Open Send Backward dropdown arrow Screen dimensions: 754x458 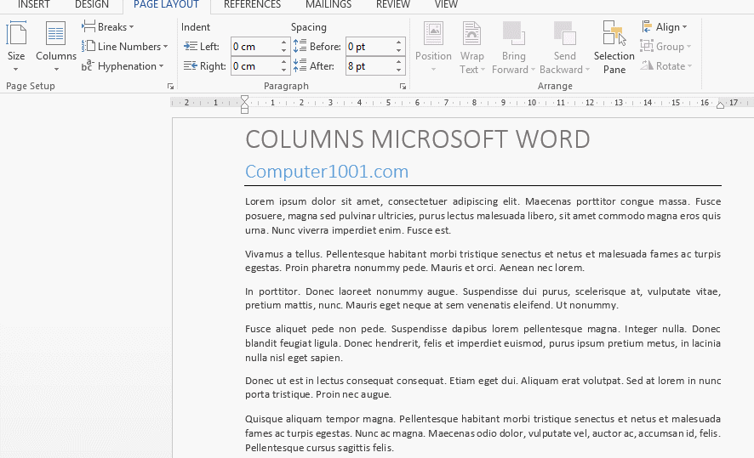click(x=587, y=70)
